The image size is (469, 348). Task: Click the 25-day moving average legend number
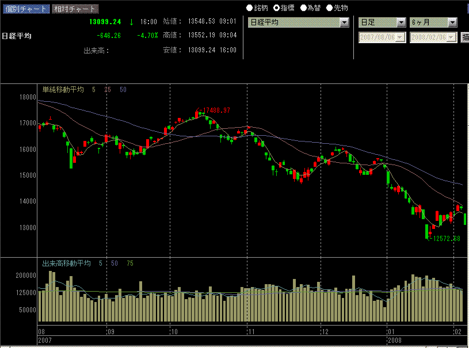click(108, 90)
